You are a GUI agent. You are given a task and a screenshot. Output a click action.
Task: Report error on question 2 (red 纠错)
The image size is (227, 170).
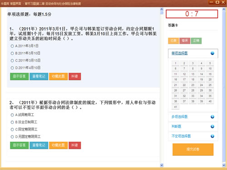[75, 145]
